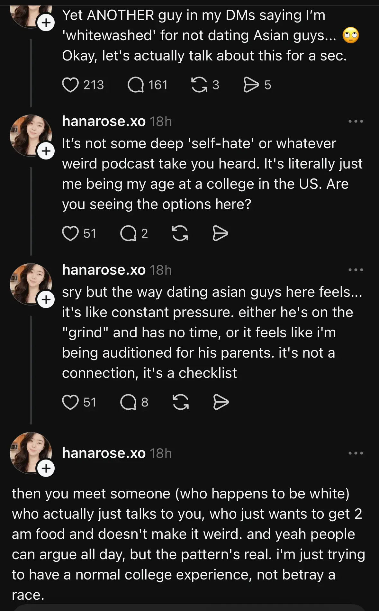Like the 'constant pressure' post

(x=70, y=402)
